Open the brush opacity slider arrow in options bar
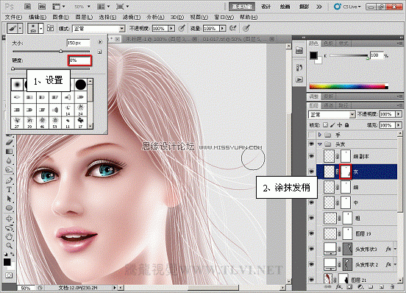 (171, 28)
